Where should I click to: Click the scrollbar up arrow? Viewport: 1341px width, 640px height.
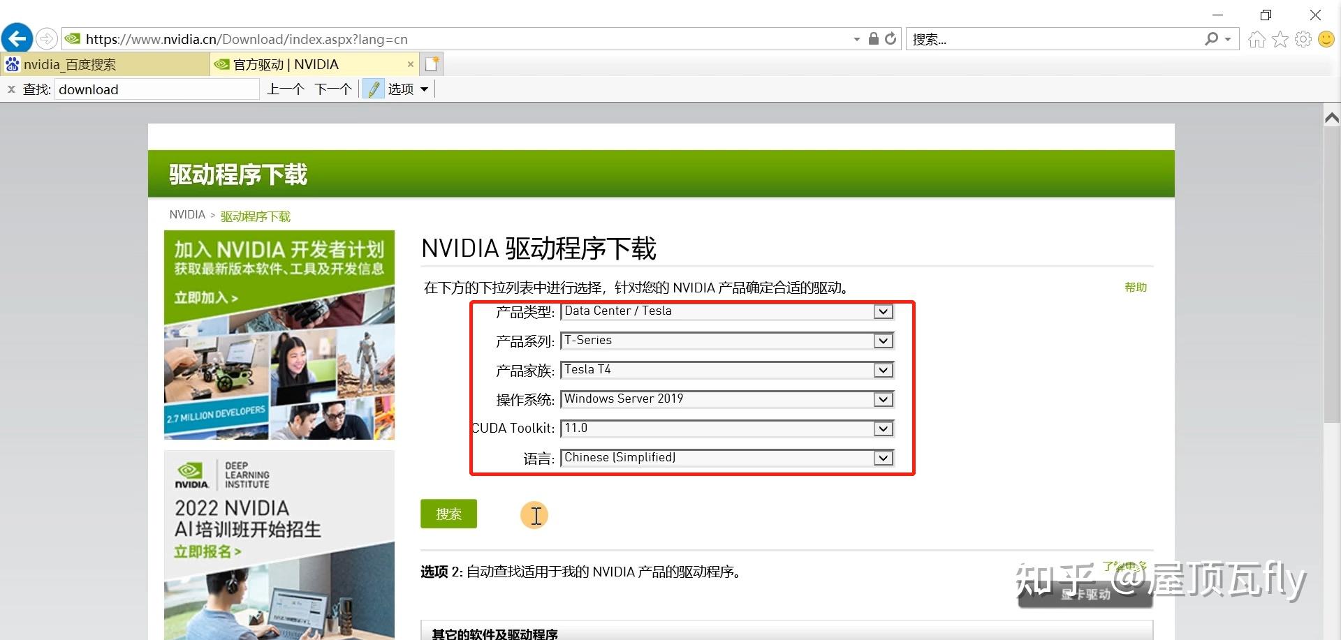pos(1332,118)
